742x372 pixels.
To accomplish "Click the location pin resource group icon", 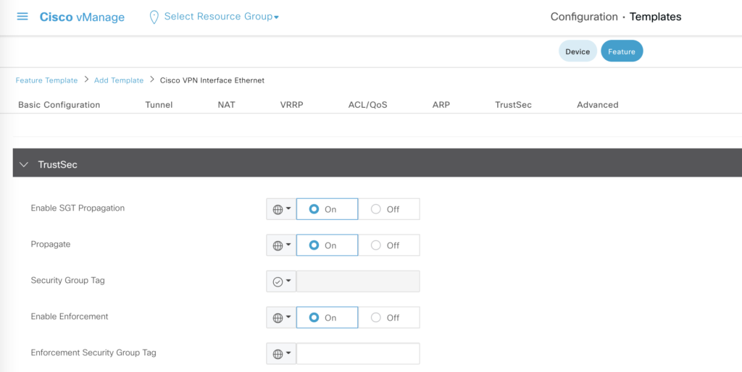I will coord(154,17).
